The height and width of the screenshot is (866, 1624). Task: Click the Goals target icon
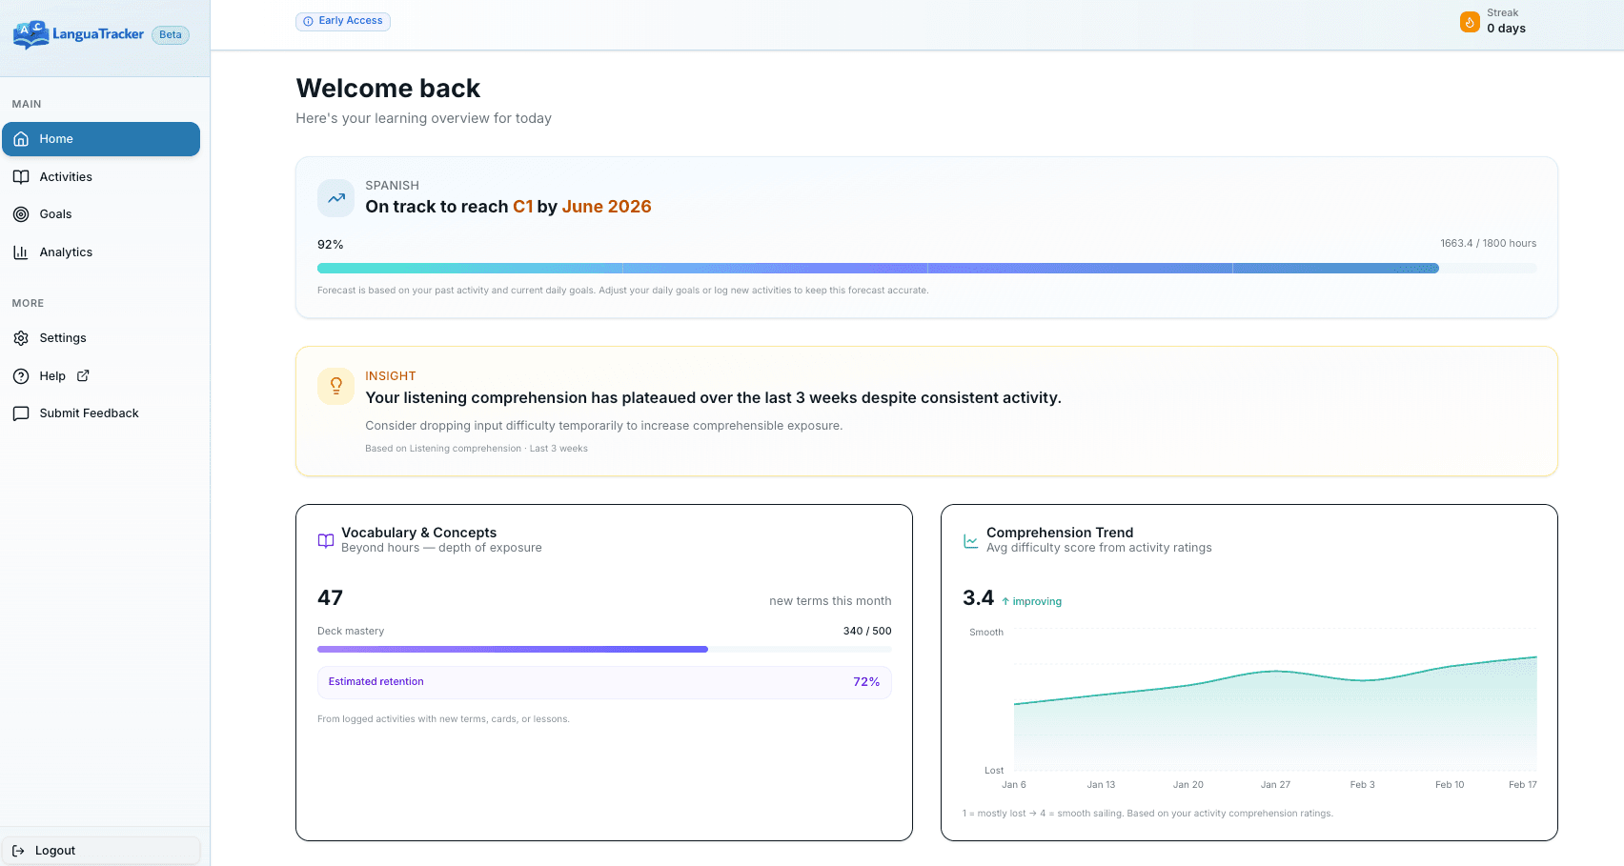pos(21,213)
